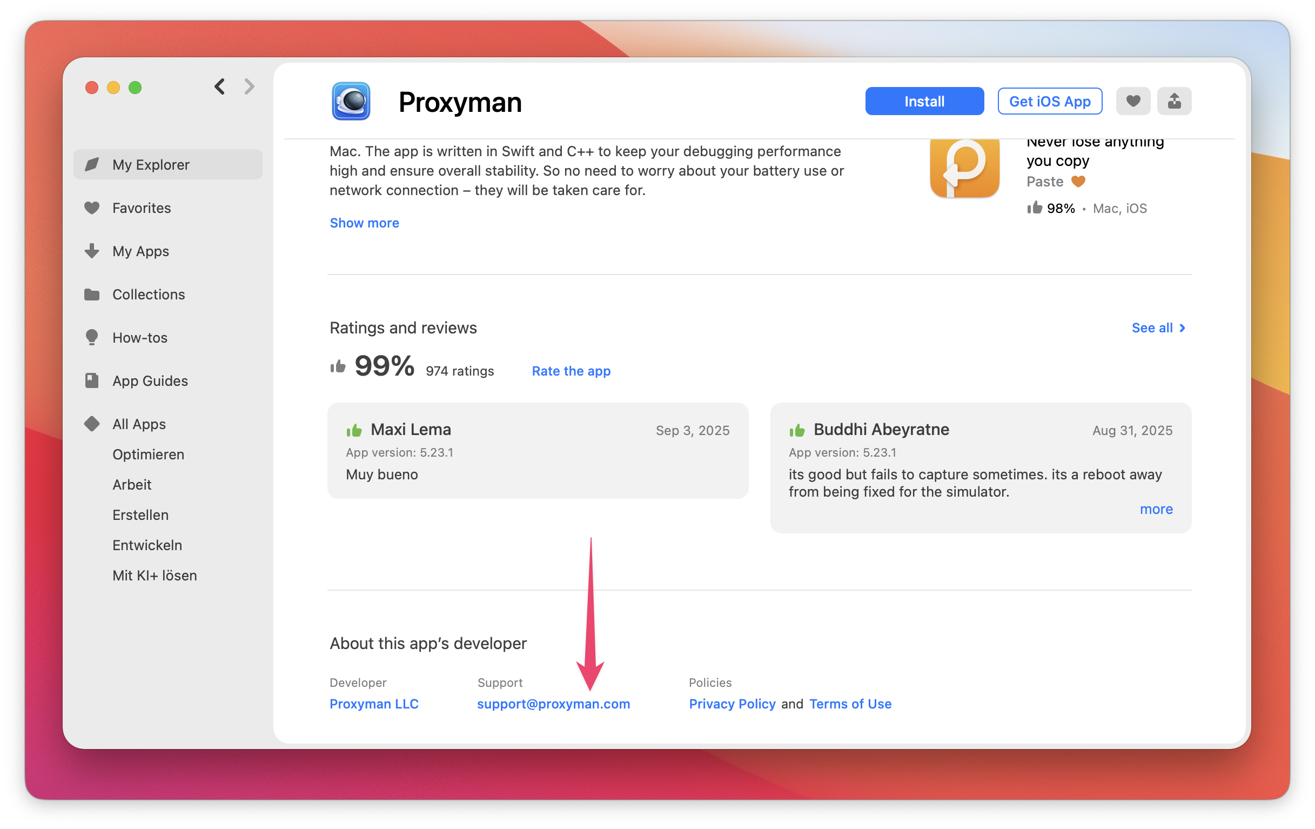Click the 'Aug 31, 2025' review date

tap(1132, 430)
